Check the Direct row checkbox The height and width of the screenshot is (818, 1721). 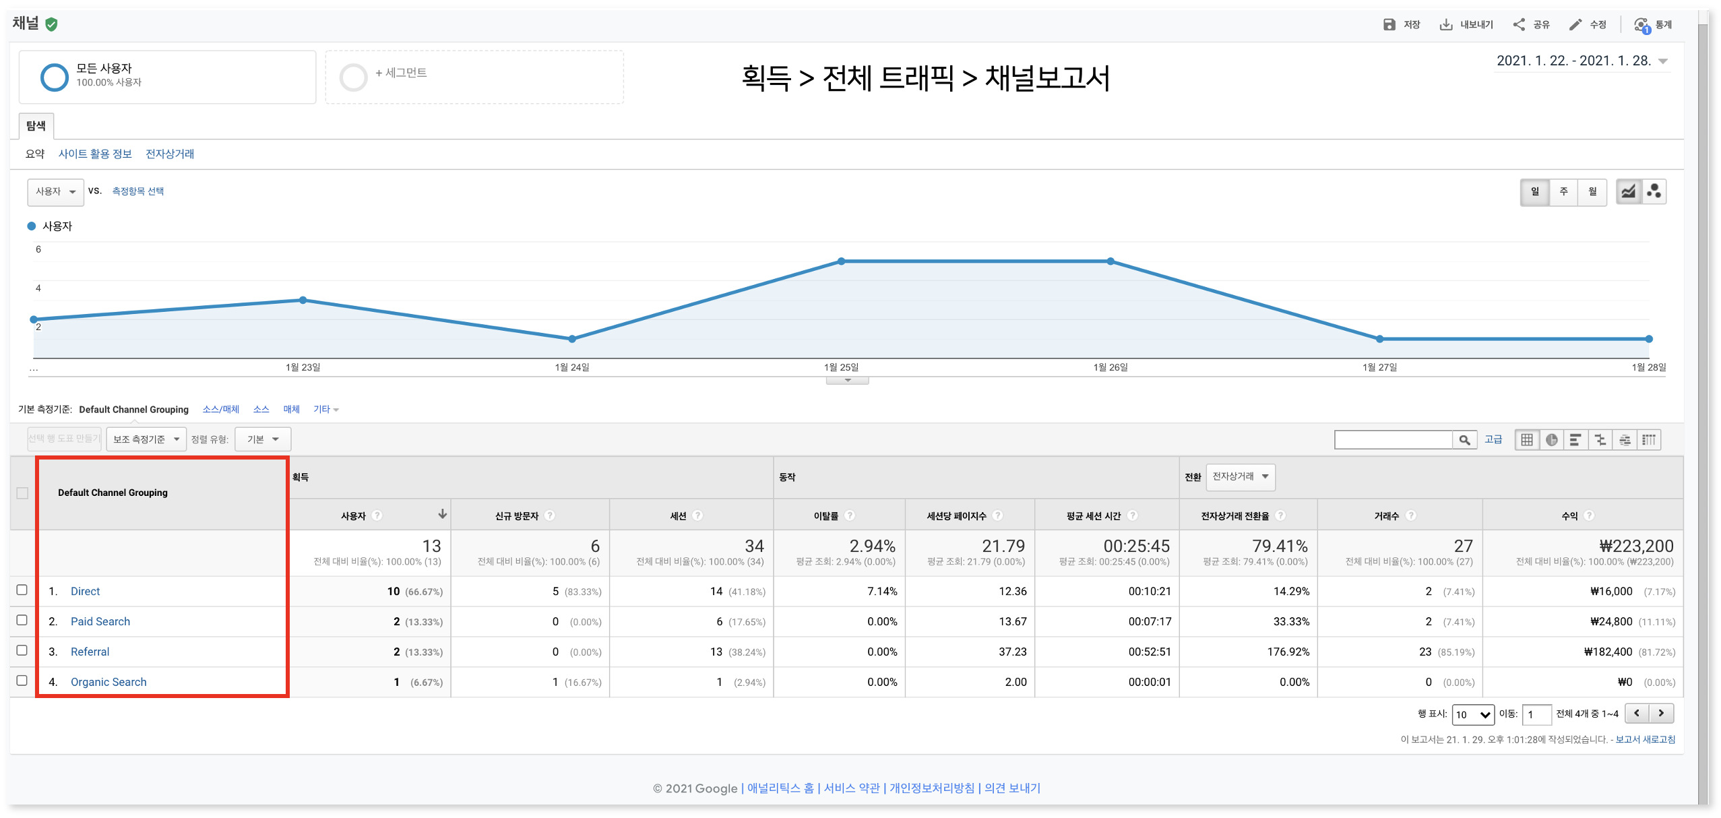[22, 590]
